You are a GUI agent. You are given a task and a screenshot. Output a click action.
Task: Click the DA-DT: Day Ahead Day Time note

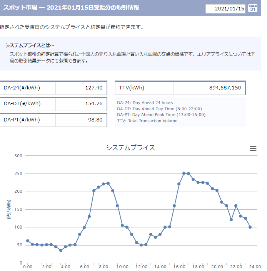pos(159,109)
